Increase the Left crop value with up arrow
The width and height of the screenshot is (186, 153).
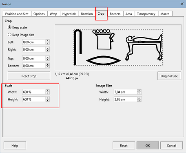tap(48, 41)
